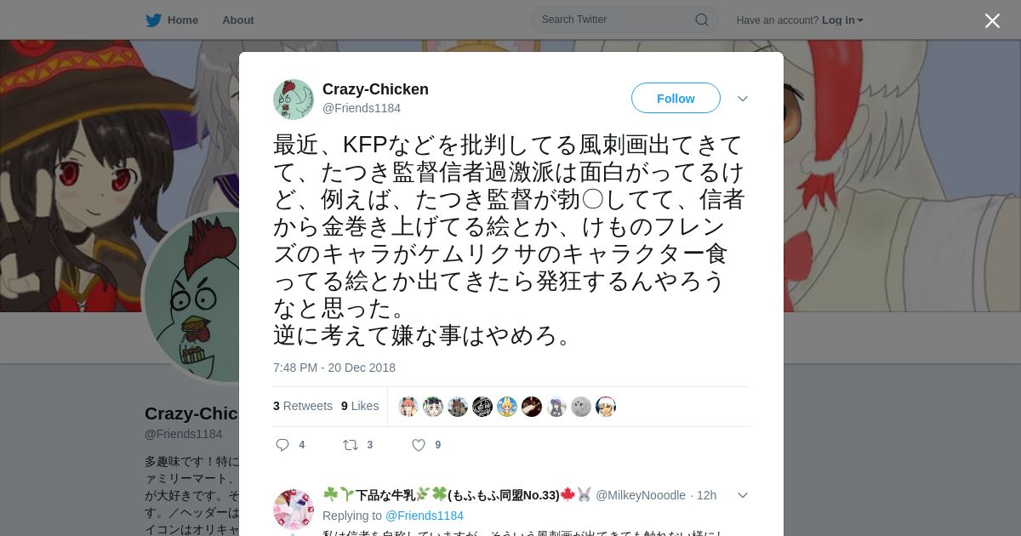Open the Log in dropdown
The image size is (1021, 536).
(842, 20)
